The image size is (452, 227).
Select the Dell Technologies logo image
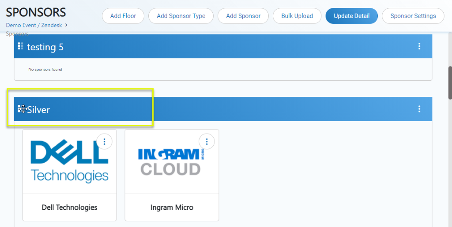tap(69, 162)
